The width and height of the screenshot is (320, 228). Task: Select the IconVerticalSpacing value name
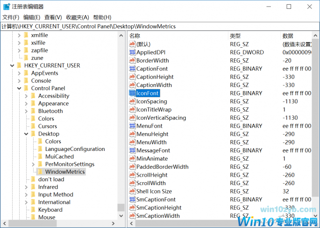(x=161, y=118)
